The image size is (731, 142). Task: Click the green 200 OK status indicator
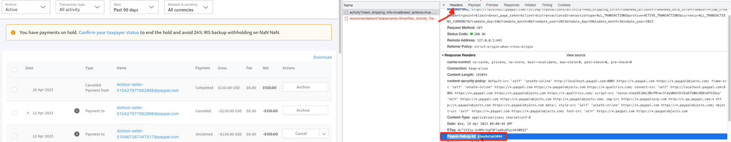[471, 34]
